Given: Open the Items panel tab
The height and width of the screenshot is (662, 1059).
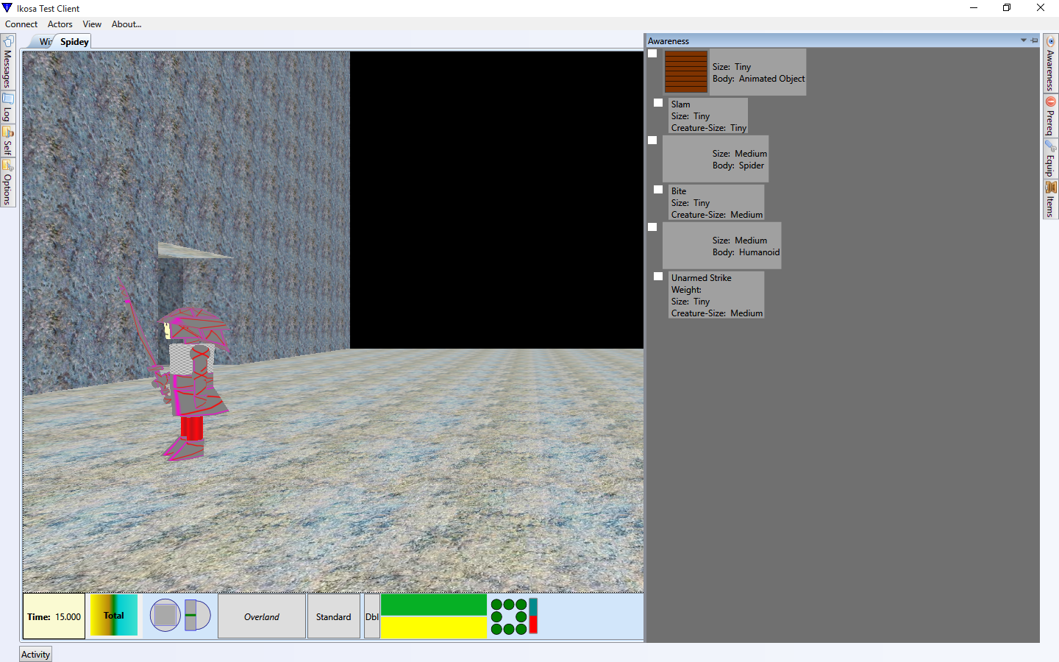Looking at the screenshot, I should pyautogui.click(x=1050, y=199).
